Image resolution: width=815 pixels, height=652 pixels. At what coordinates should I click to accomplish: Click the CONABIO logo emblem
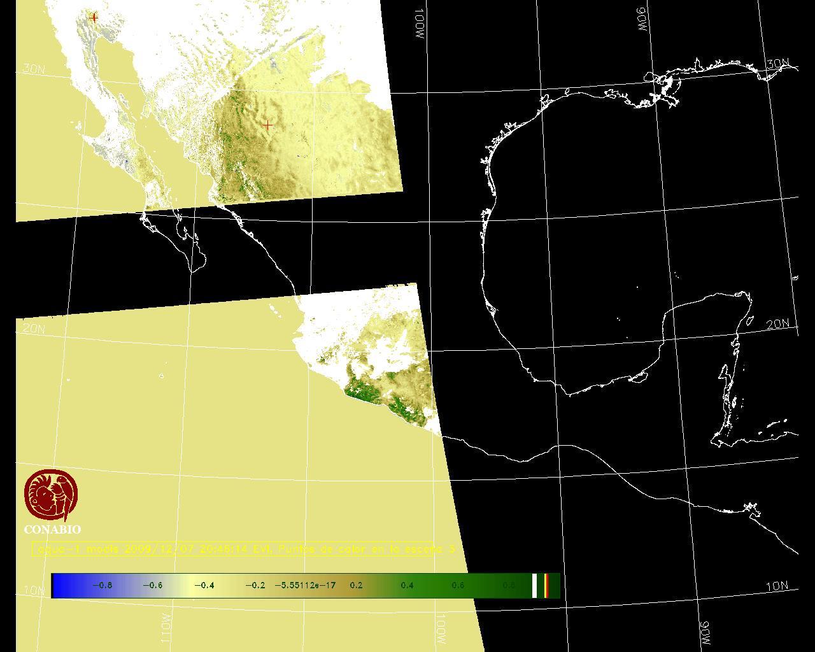coord(52,495)
